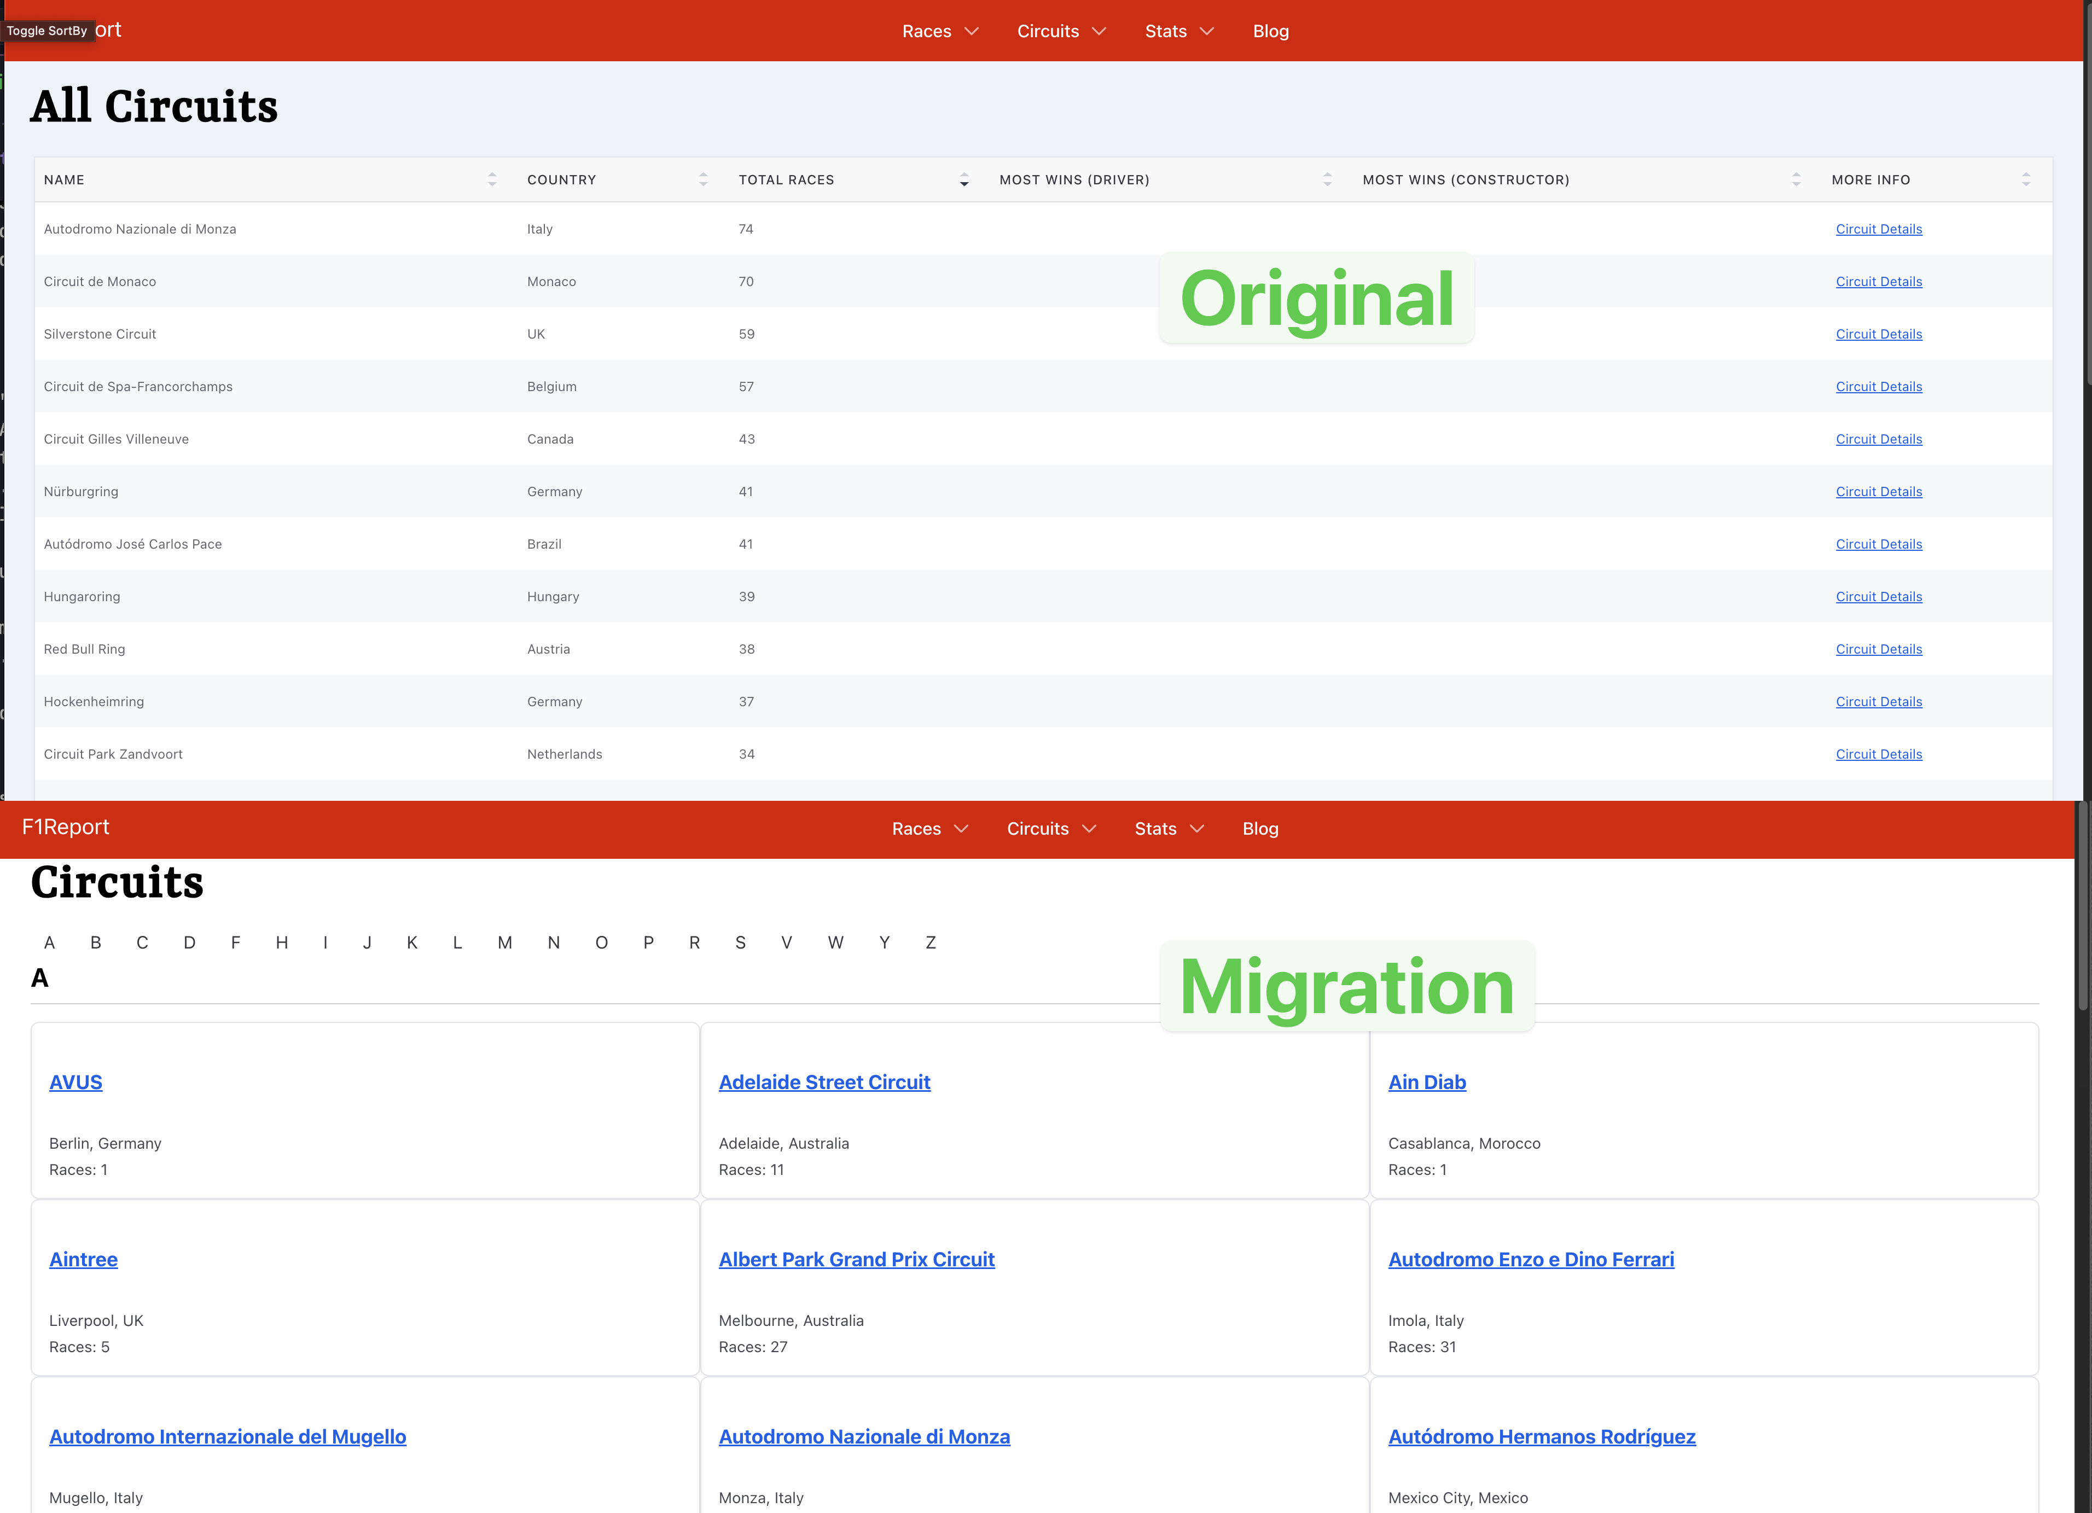
Task: Select letter M in the alphabet navigation
Action: pos(504,942)
